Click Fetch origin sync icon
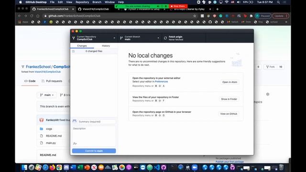Viewport: 306px width, 172px height. pyautogui.click(x=165, y=38)
